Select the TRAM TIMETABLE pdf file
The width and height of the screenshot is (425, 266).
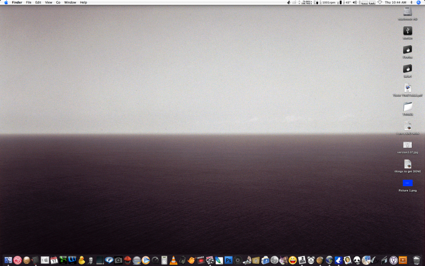click(407, 88)
